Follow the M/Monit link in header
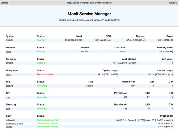This screenshot has width=179, height=129. (x=75, y=3)
